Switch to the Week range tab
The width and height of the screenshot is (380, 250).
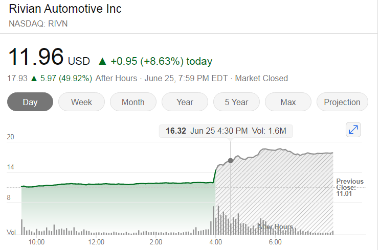click(82, 102)
